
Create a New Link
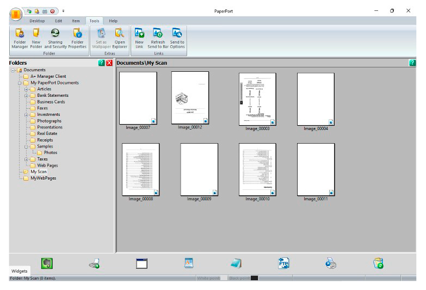tap(139, 38)
